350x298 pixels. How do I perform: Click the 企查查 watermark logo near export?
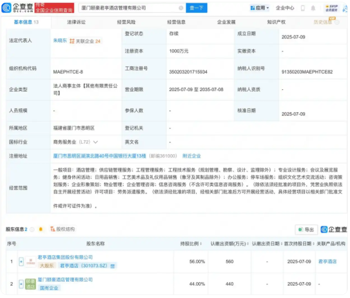coord(334,229)
